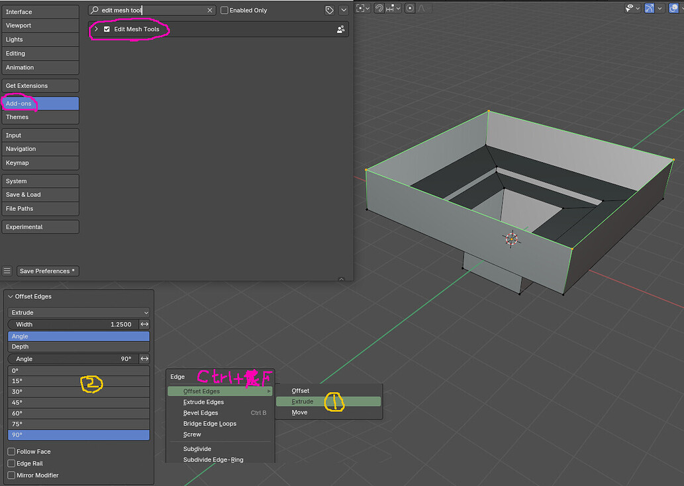Open the Get Extensions section
This screenshot has width=684, height=486.
tap(40, 86)
